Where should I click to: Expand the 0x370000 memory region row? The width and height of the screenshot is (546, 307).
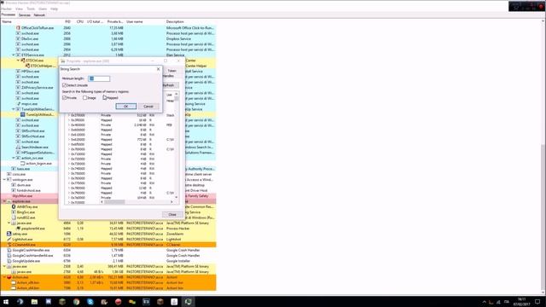pos(68,115)
